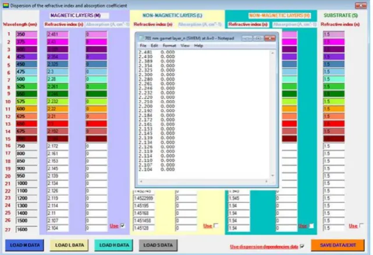
Task: Click the L layer refractive index field 1.45128
Action: (x=144, y=228)
